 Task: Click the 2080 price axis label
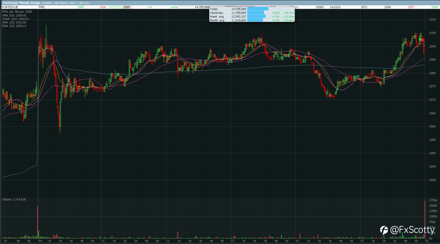point(432,73)
